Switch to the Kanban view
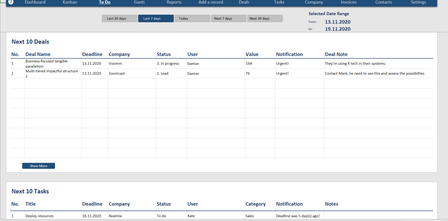Screen dimensions: 448x221 pos(70,2)
